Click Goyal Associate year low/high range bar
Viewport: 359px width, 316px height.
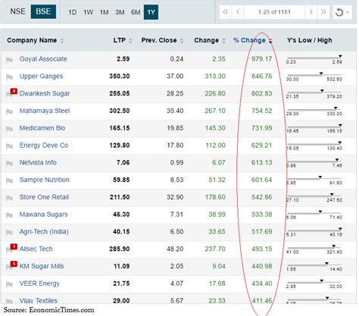pos(314,58)
